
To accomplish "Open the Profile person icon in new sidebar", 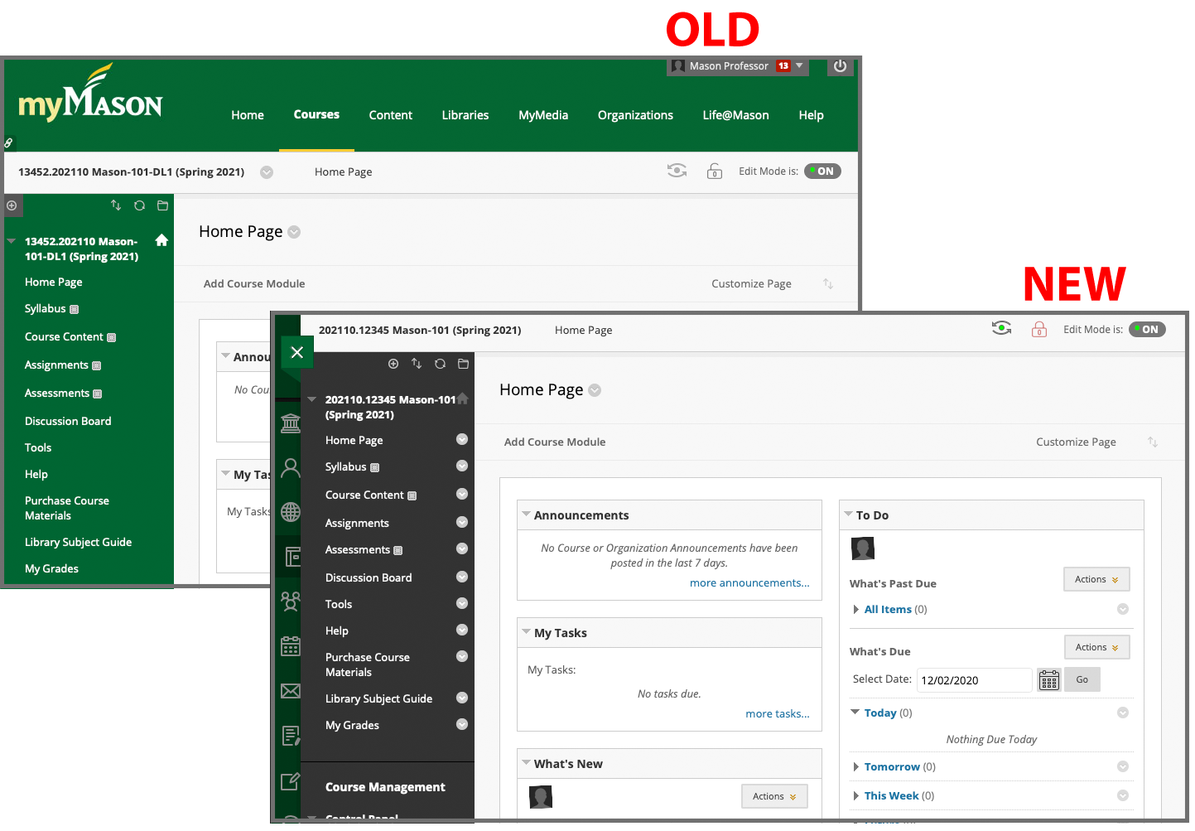I will click(291, 468).
